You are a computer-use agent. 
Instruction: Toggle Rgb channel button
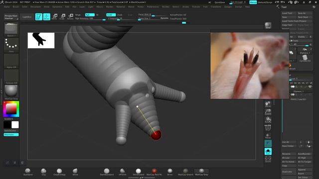point(90,15)
